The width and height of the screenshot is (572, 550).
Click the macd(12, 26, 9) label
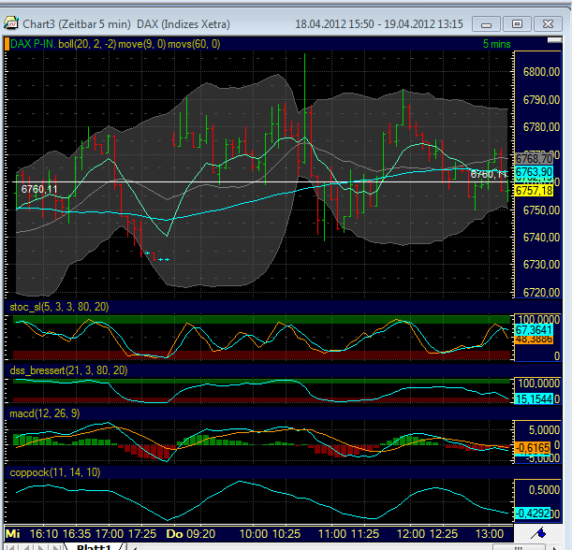45,413
